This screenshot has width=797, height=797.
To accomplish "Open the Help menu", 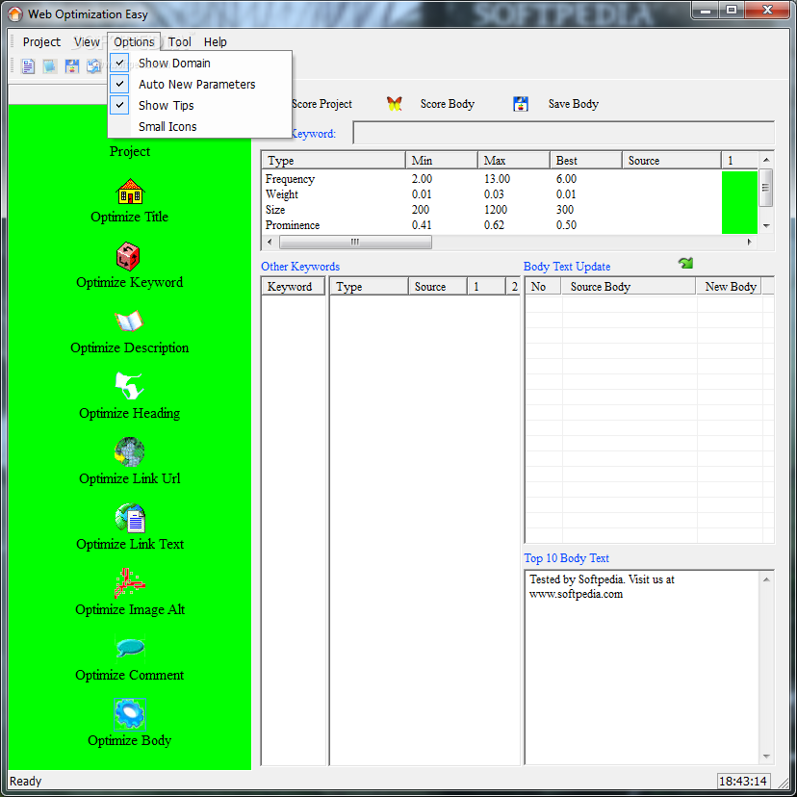I will tap(215, 41).
